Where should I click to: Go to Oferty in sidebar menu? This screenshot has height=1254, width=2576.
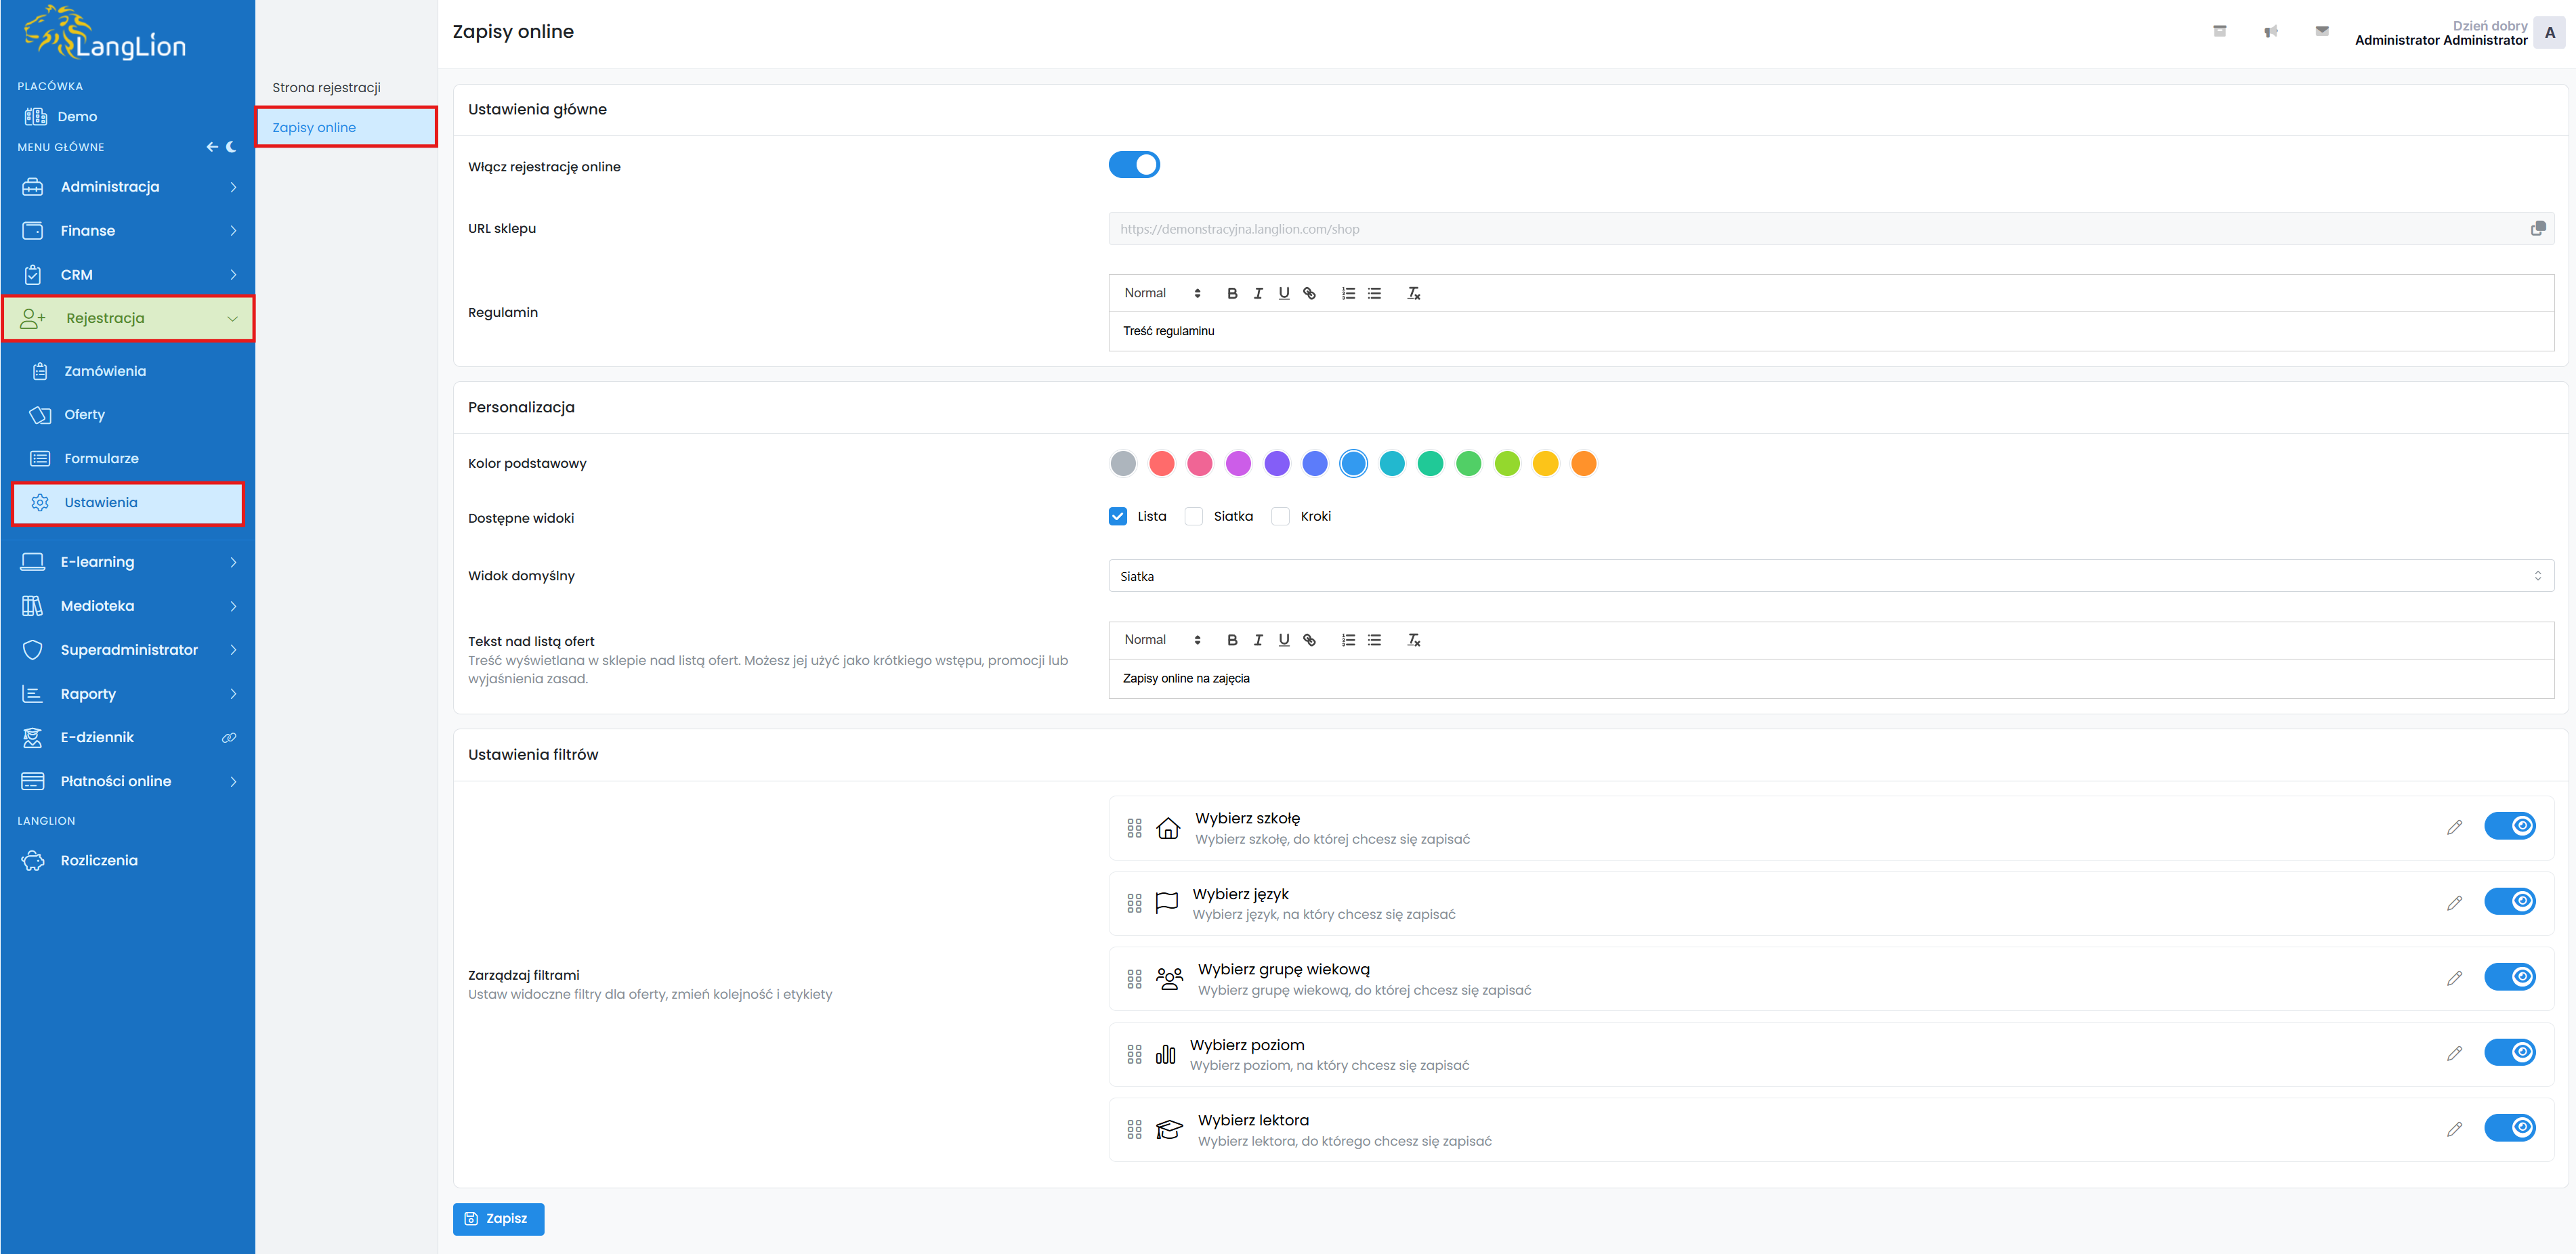pos(84,415)
